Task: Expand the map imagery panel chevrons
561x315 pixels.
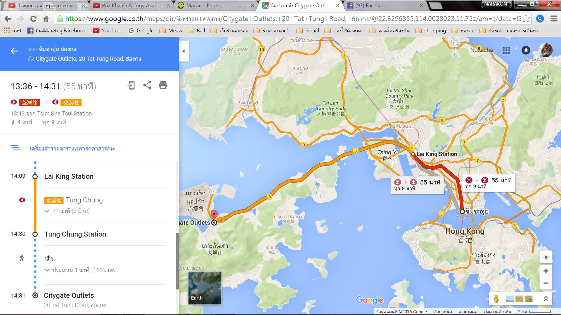Action: [546, 299]
